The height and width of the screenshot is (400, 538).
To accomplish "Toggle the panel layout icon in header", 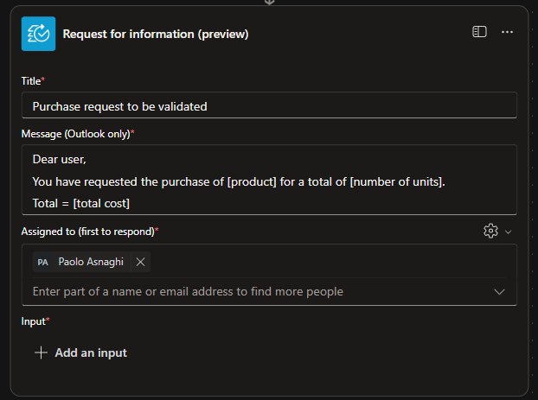I will click(479, 32).
